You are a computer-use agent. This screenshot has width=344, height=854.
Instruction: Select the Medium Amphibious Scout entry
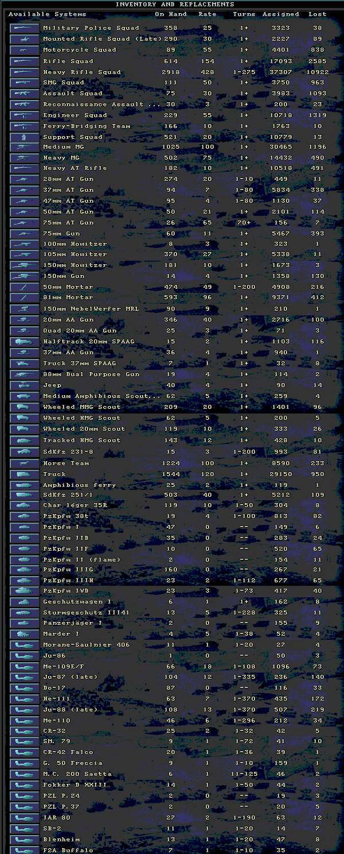(x=102, y=396)
